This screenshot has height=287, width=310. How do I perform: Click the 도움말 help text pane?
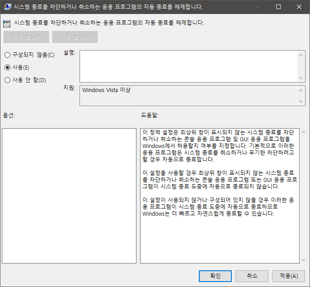click(x=220, y=196)
